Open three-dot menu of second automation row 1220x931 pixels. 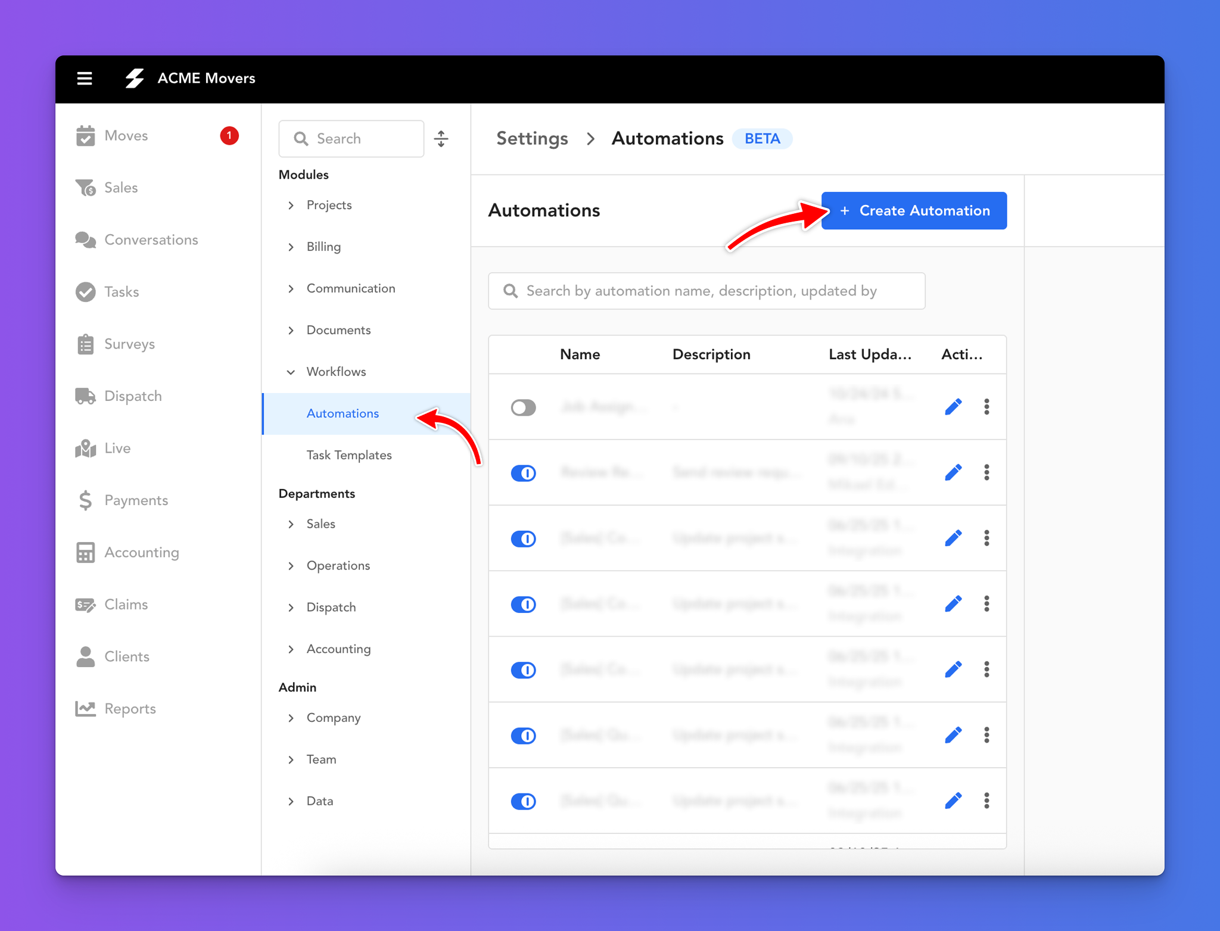(x=986, y=472)
